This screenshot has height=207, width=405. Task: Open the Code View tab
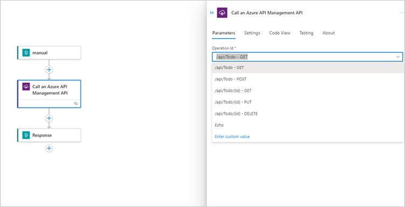(280, 33)
